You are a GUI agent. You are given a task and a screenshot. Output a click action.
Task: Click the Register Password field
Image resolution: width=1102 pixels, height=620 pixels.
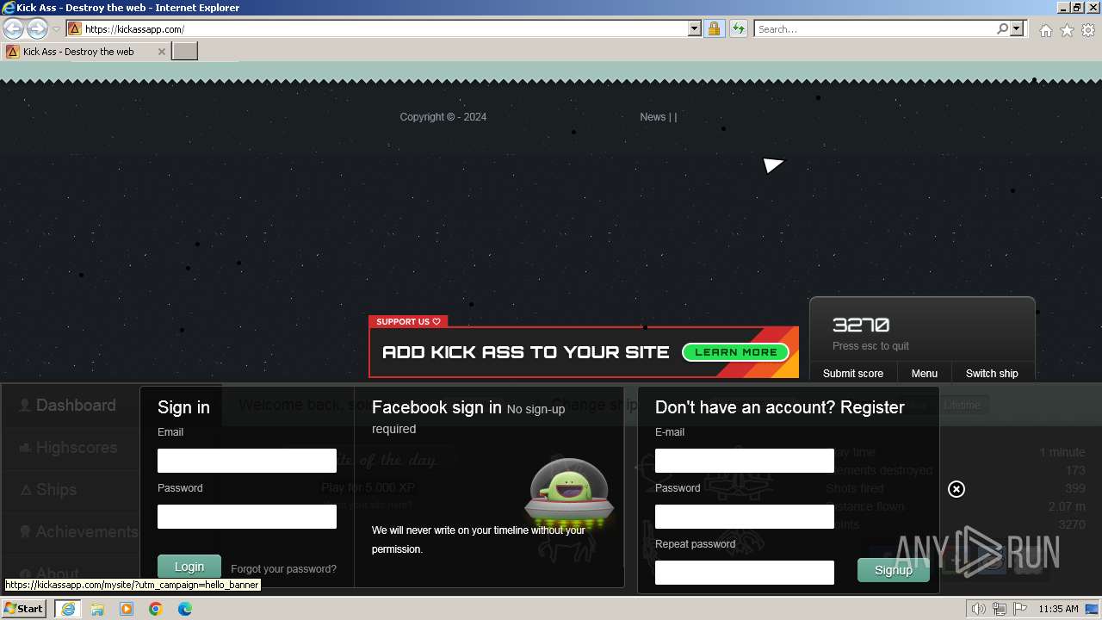[745, 517]
